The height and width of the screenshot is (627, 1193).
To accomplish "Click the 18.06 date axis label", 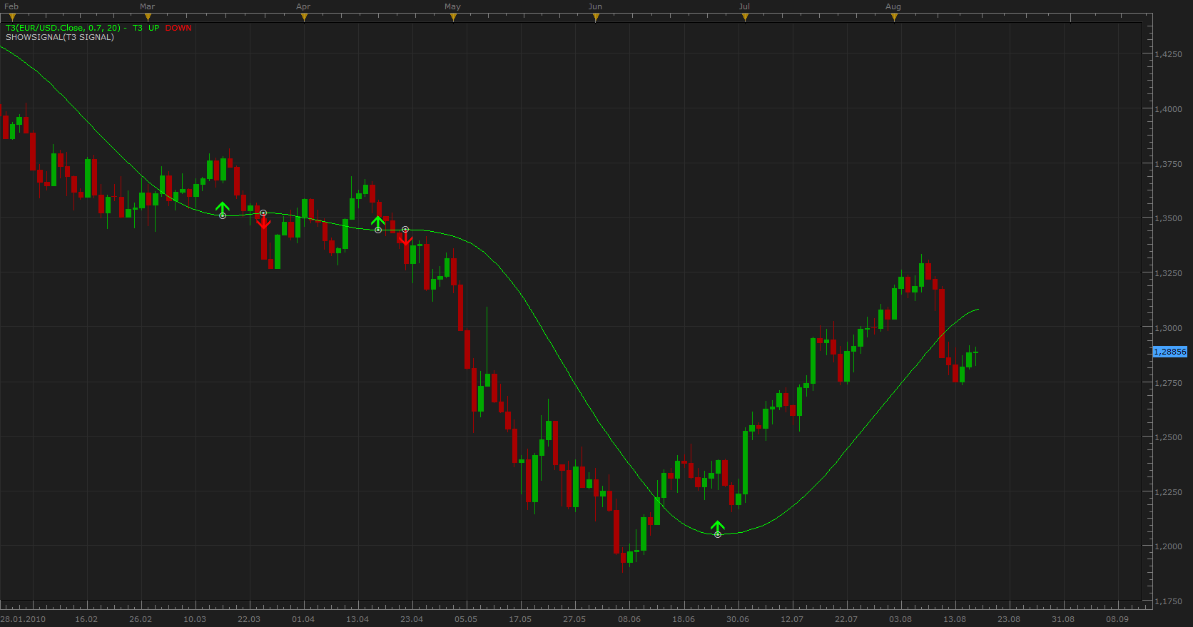I will coord(684,619).
